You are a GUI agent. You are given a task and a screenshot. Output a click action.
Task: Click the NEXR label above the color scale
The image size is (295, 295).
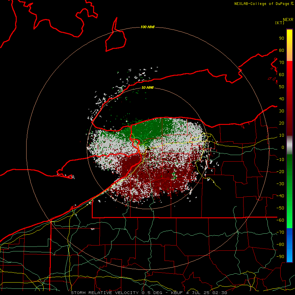[x=288, y=20]
